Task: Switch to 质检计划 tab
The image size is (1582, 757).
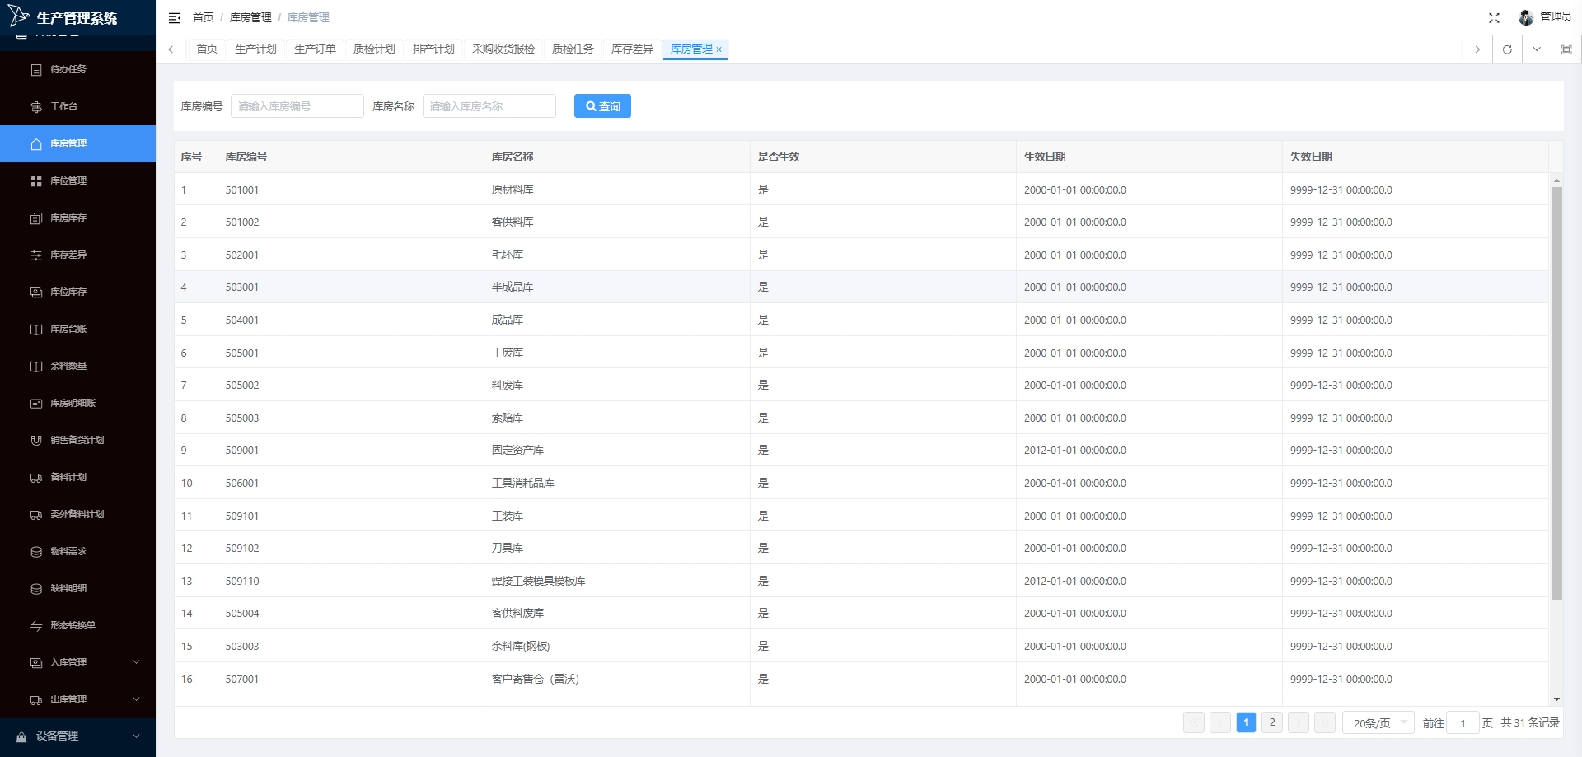Action: coord(374,49)
